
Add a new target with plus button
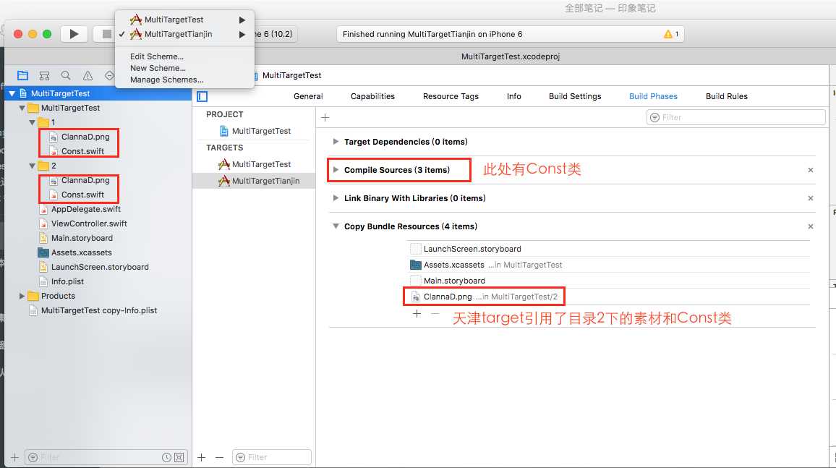tap(202, 457)
